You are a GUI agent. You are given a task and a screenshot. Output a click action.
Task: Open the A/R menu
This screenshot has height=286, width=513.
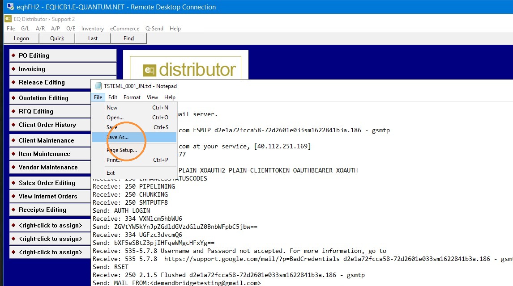coord(40,29)
